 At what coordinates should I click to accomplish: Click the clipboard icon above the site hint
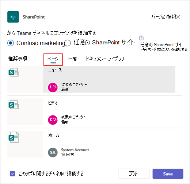(x=141, y=38)
